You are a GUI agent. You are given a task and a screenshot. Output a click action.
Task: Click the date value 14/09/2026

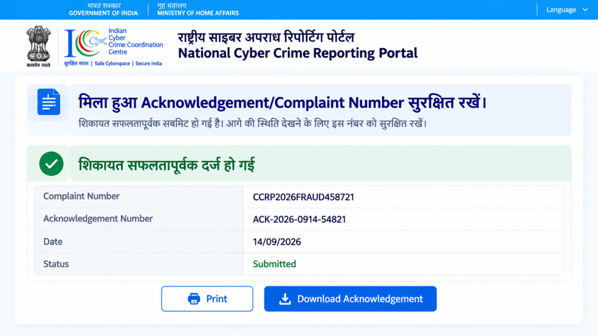277,242
